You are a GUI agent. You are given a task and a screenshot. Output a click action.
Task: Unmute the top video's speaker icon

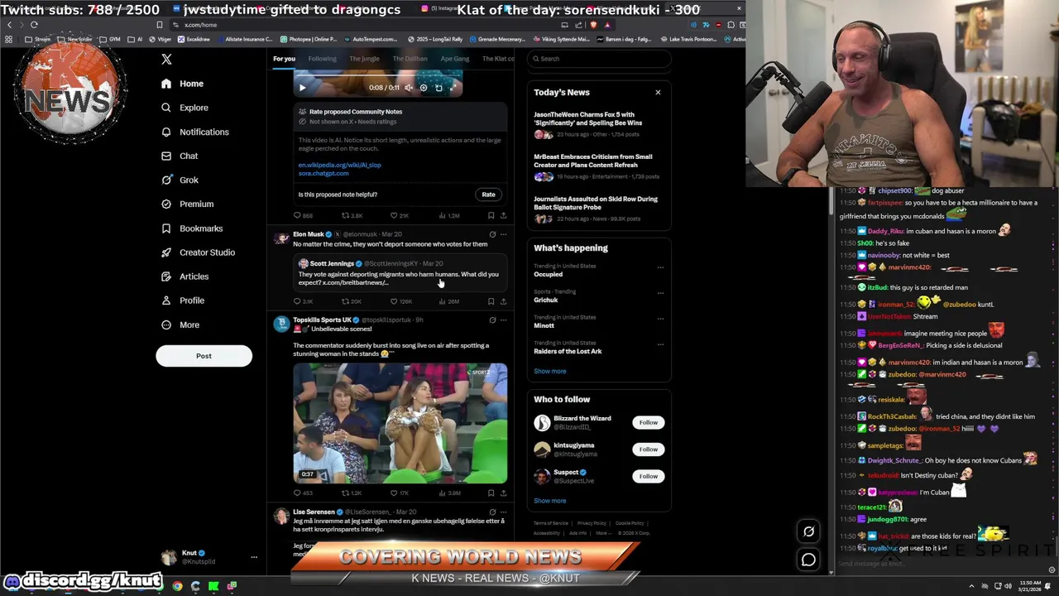coord(408,88)
